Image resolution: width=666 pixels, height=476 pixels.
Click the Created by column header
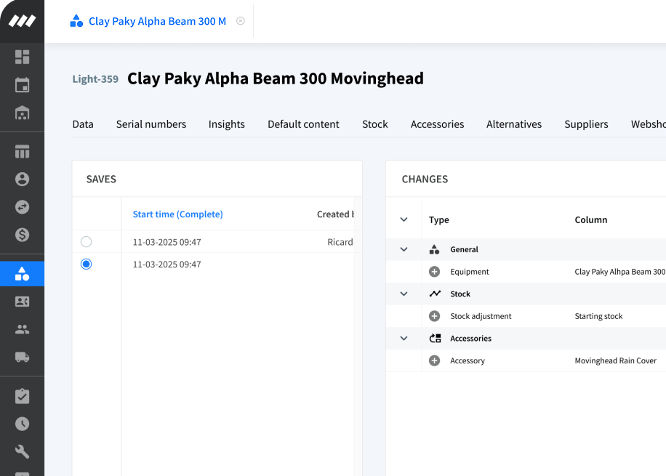(335, 214)
